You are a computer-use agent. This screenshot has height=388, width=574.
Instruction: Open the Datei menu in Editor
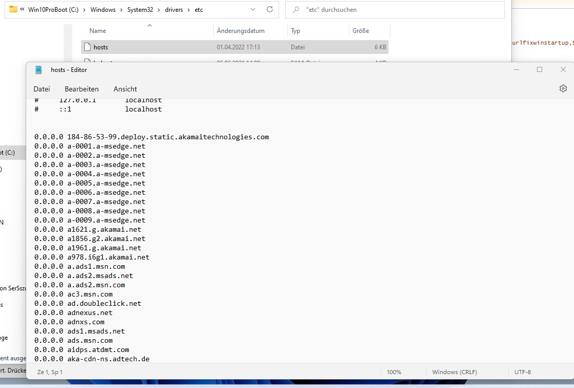42,89
